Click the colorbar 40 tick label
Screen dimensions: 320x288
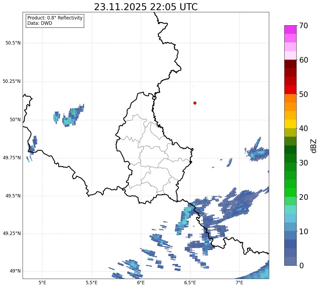coord(303,128)
